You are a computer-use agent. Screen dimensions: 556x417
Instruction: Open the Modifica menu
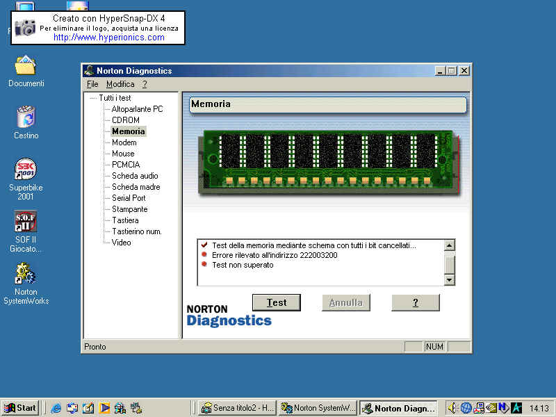tap(120, 84)
